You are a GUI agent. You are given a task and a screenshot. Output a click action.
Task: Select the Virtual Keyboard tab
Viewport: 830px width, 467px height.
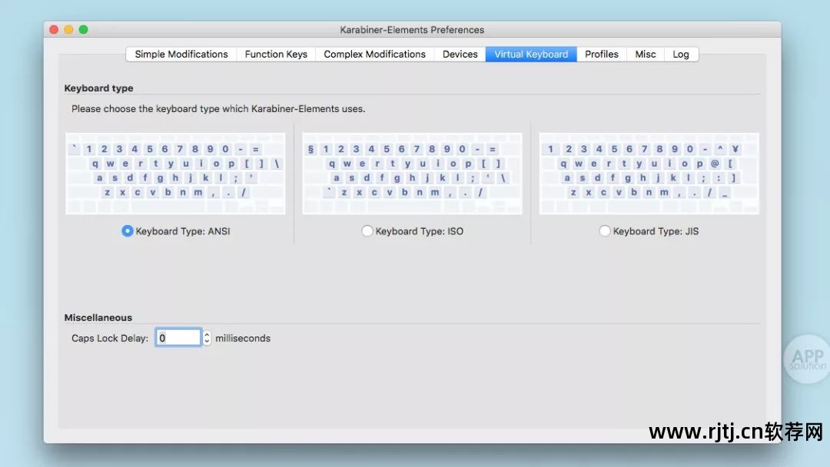531,55
